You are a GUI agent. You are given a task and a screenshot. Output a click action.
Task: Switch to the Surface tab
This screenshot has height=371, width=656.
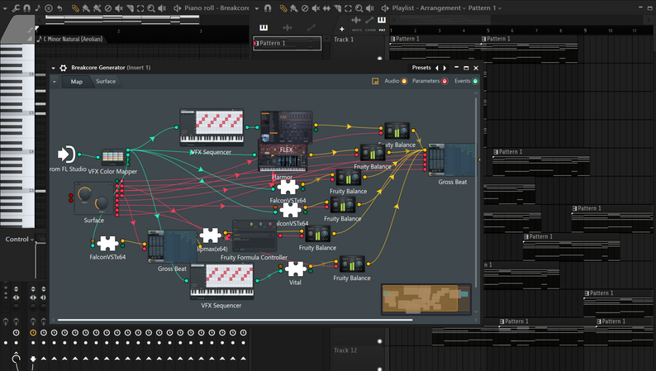pos(106,82)
